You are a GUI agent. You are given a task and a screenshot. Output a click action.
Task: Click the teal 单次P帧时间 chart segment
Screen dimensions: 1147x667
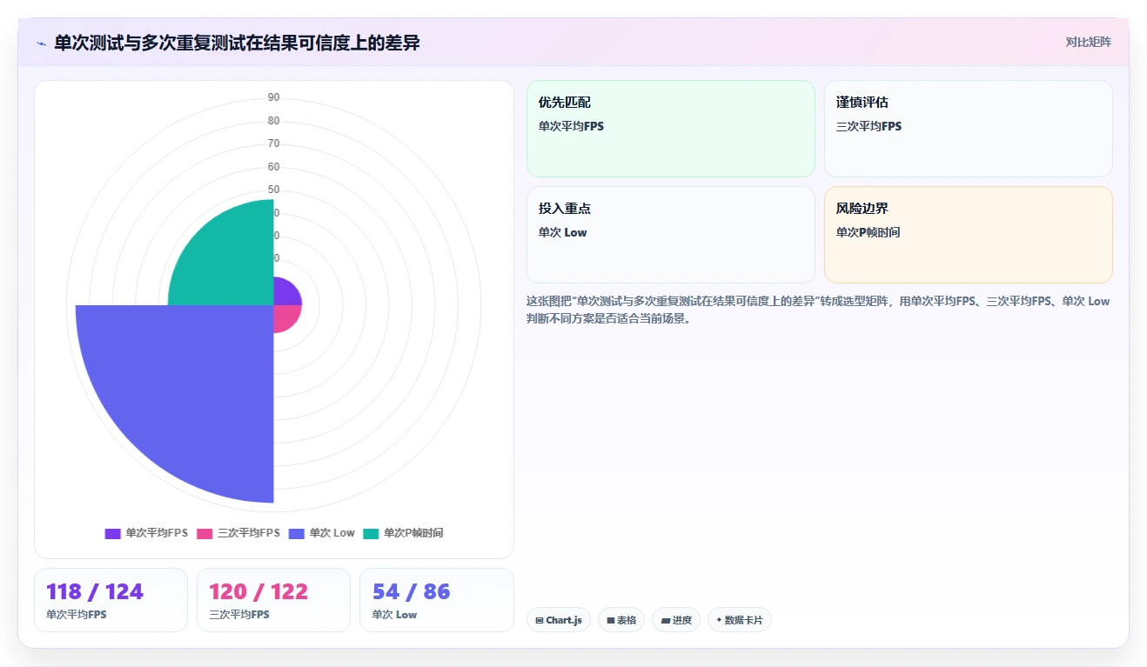point(231,261)
